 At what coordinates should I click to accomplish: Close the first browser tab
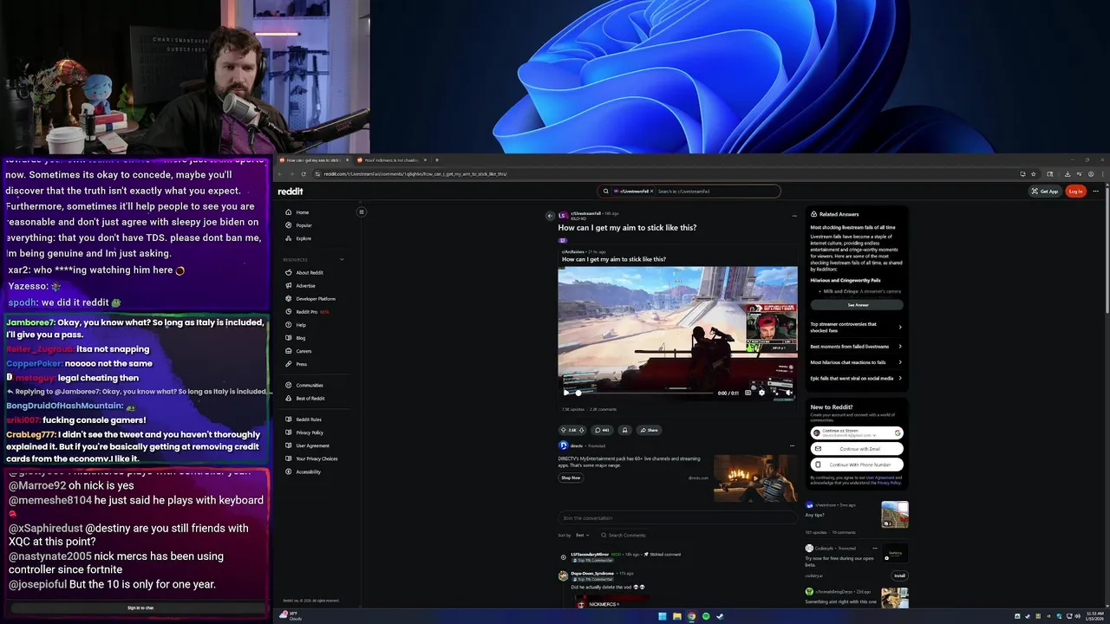(x=347, y=160)
